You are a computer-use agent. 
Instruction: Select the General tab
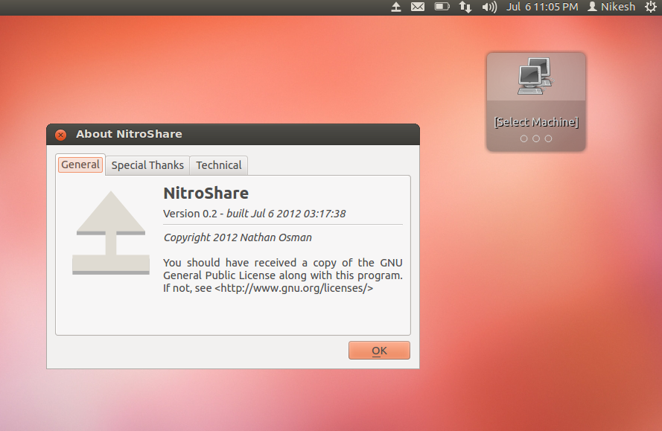(80, 164)
